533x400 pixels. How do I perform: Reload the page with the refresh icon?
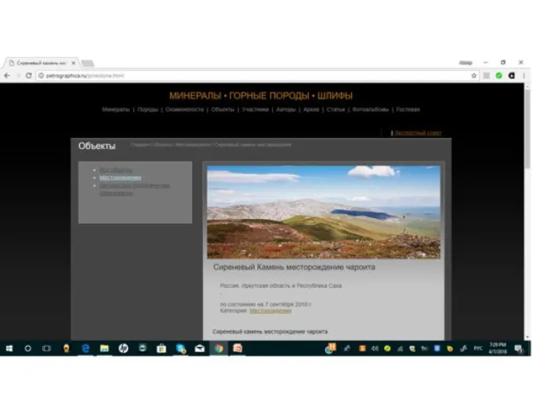click(x=29, y=75)
